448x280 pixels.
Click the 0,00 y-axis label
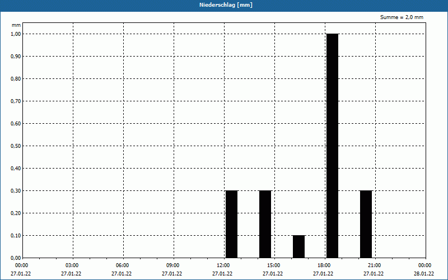pyautogui.click(x=16, y=258)
